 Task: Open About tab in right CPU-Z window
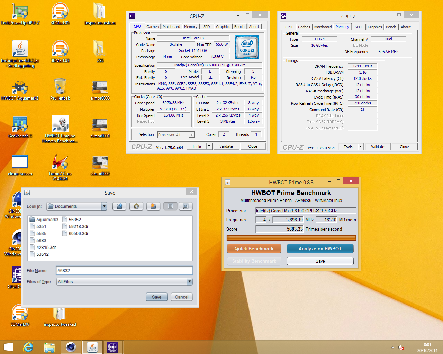[x=406, y=27]
